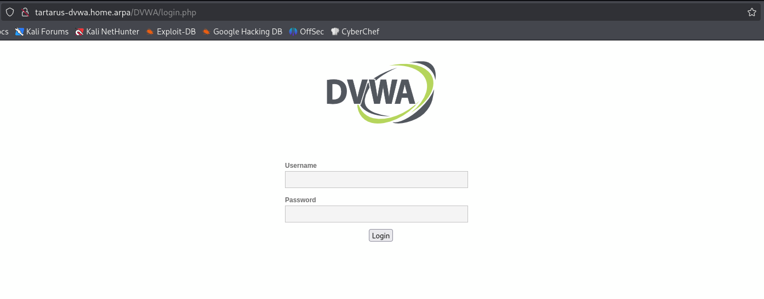Click the CyberChef chef hat favicon
Screen dimensions: 764x299
(335, 32)
